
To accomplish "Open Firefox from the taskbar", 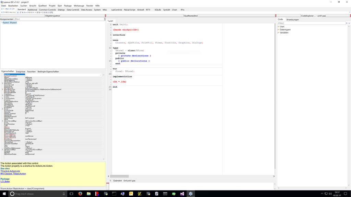I will click(80, 194).
